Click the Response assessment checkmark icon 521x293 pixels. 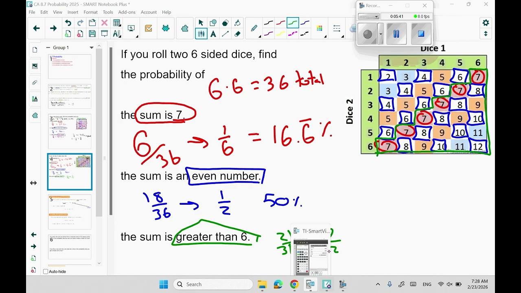click(148, 28)
